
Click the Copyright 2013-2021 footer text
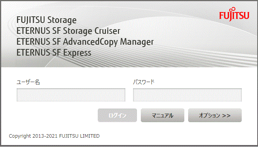click(x=33, y=136)
